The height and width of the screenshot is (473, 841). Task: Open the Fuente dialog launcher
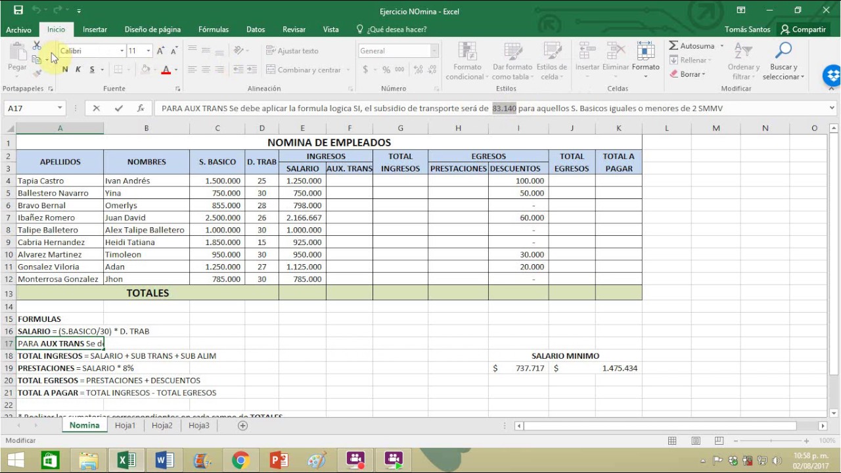click(177, 89)
